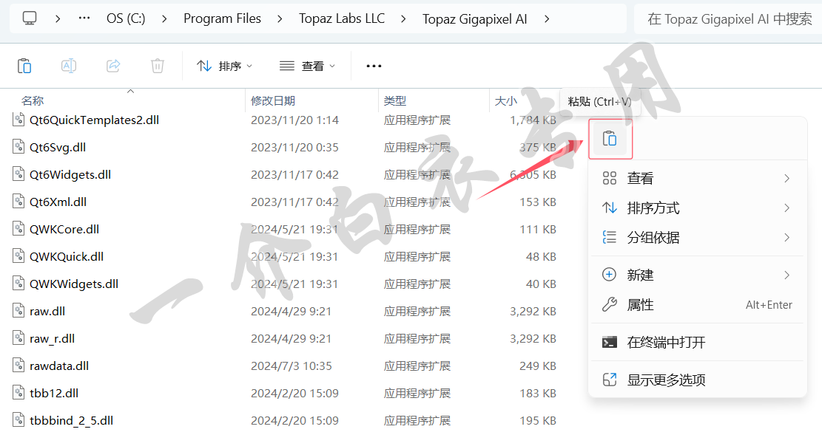Click the file icon of rawdata.dll

pyautogui.click(x=18, y=366)
